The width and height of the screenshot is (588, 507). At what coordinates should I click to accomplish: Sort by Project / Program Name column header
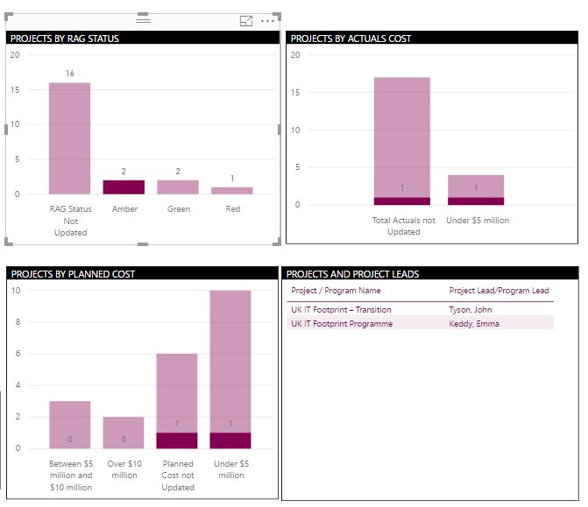click(336, 291)
